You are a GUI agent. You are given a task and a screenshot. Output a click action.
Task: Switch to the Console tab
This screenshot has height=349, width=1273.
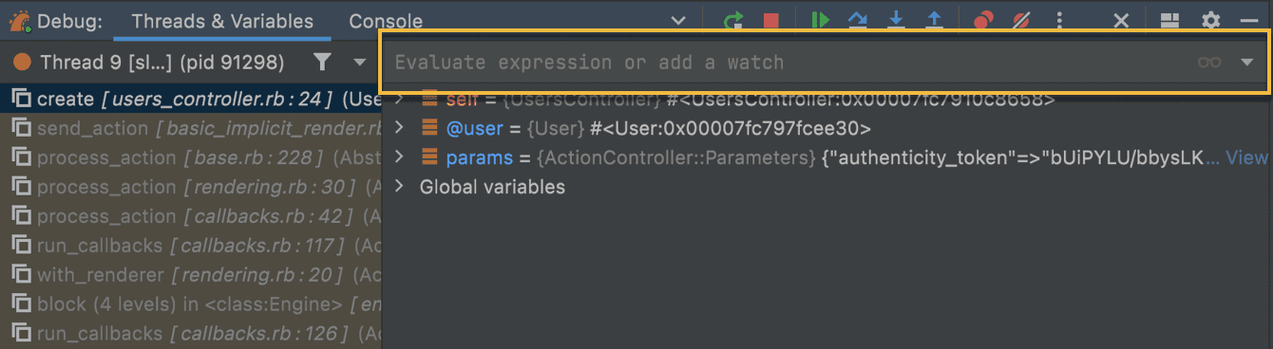386,21
